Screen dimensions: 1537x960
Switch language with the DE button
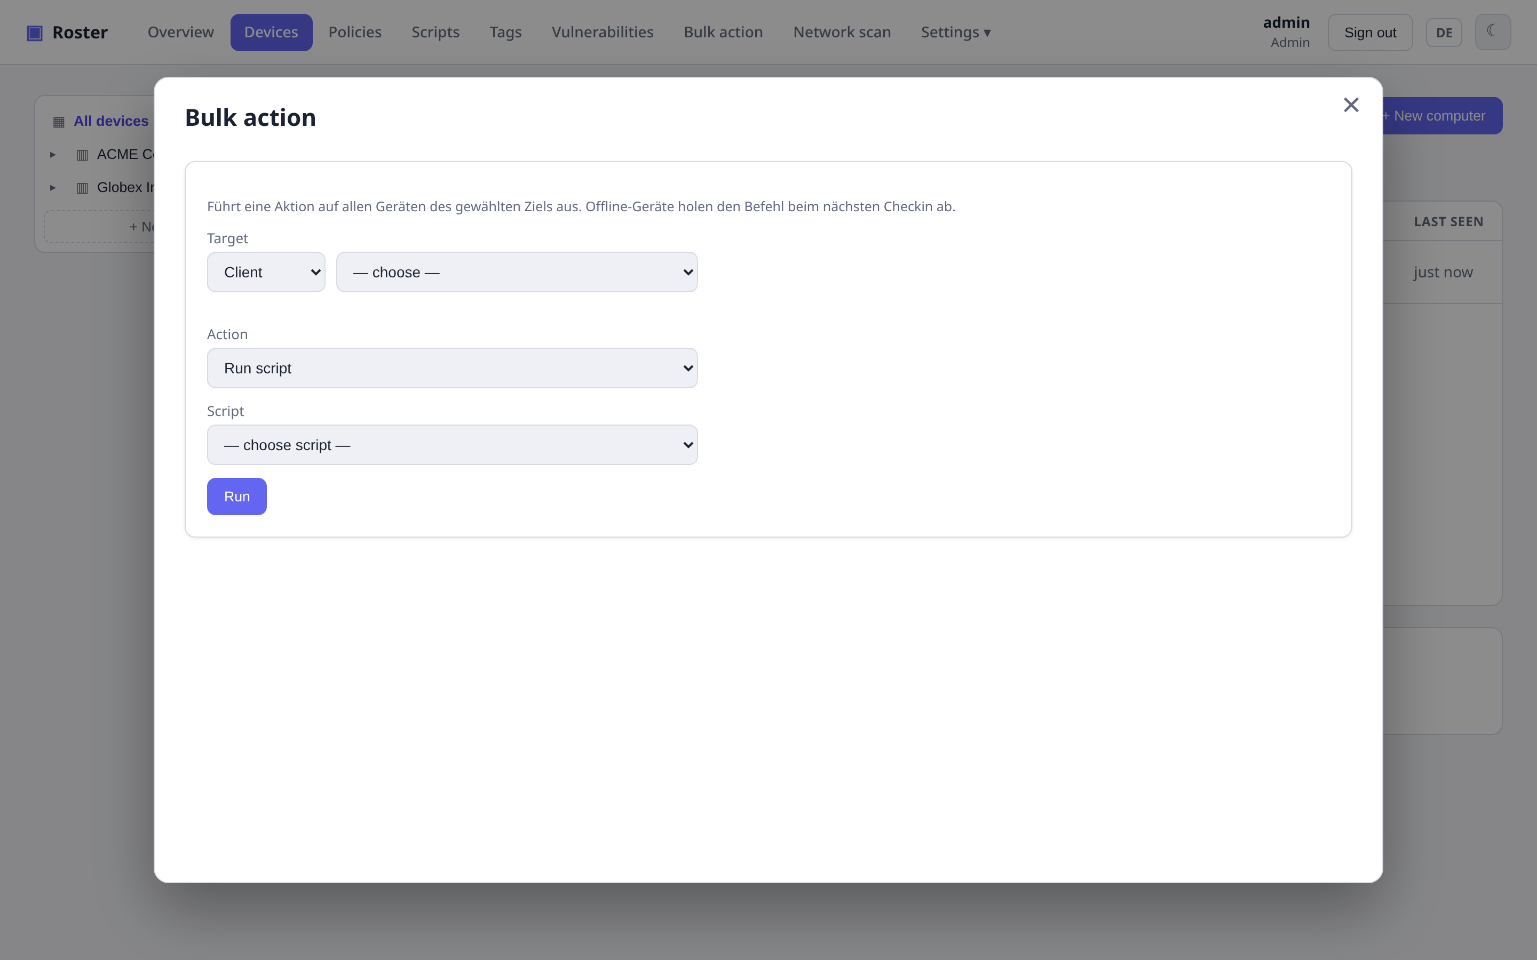[x=1444, y=33]
